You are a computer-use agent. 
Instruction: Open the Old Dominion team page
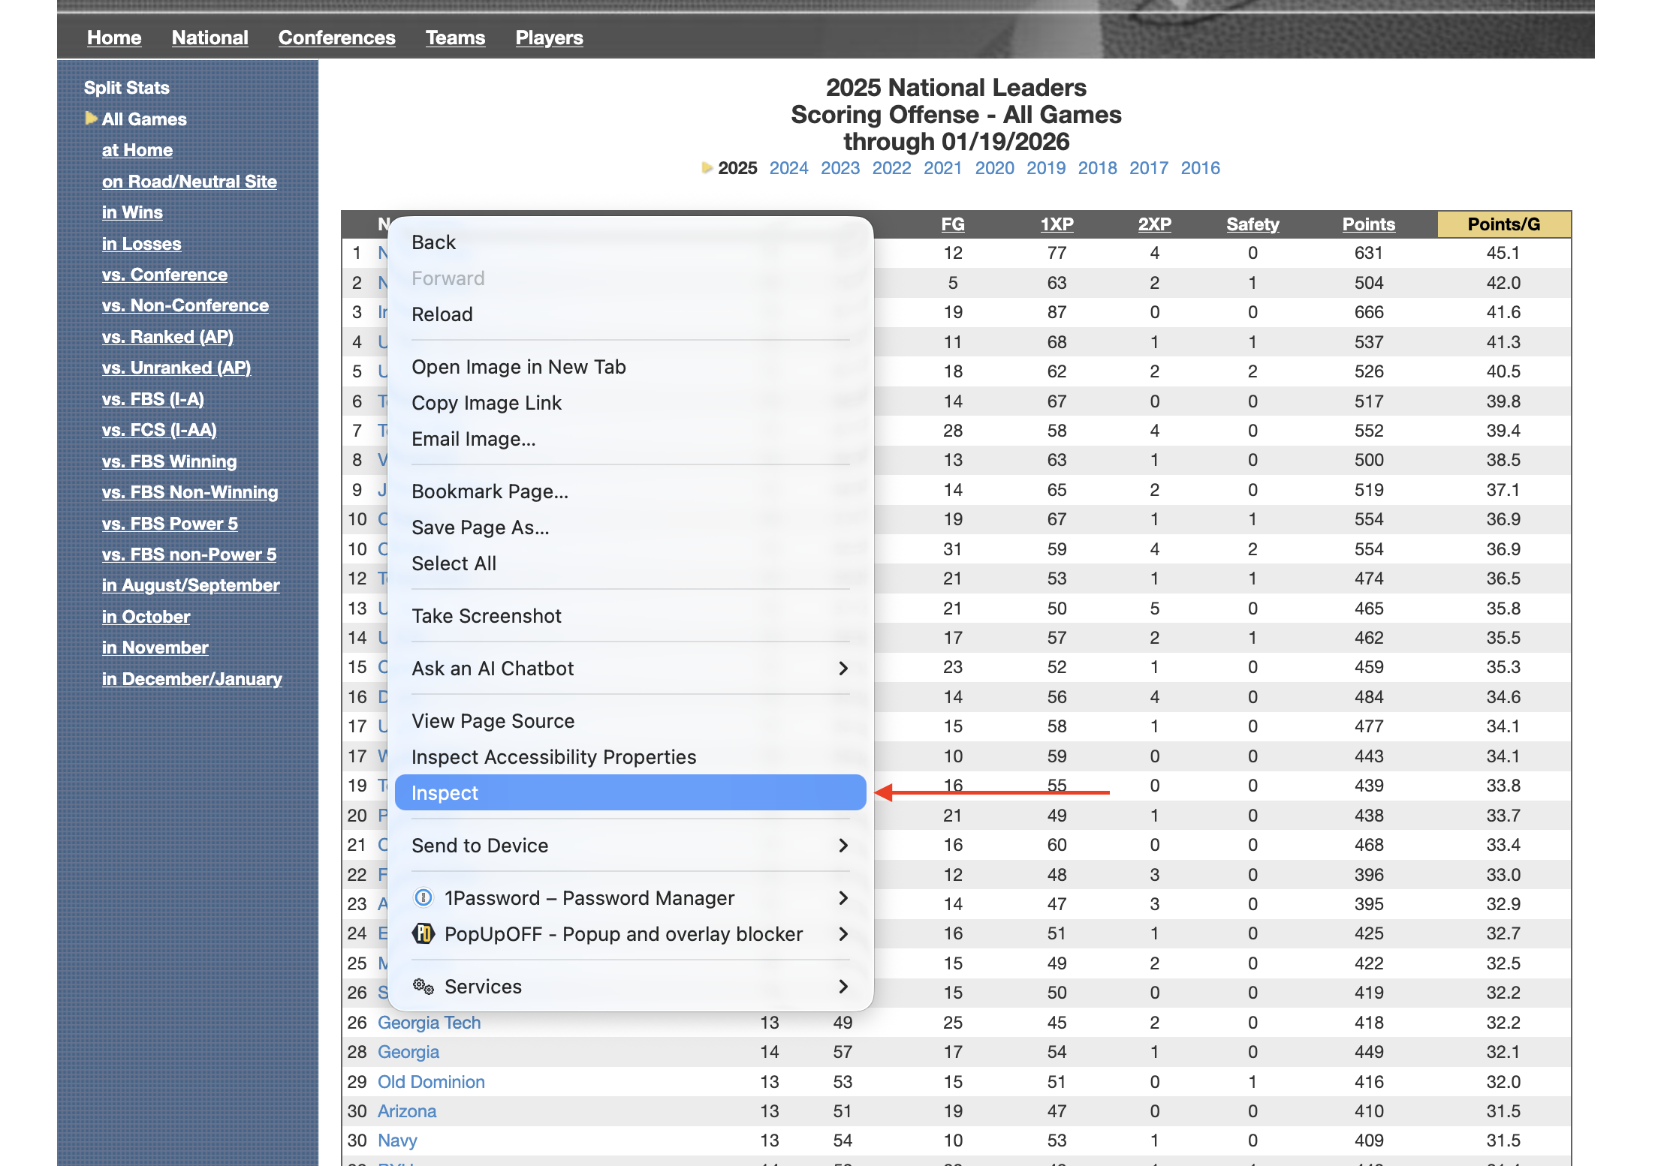tap(431, 1081)
